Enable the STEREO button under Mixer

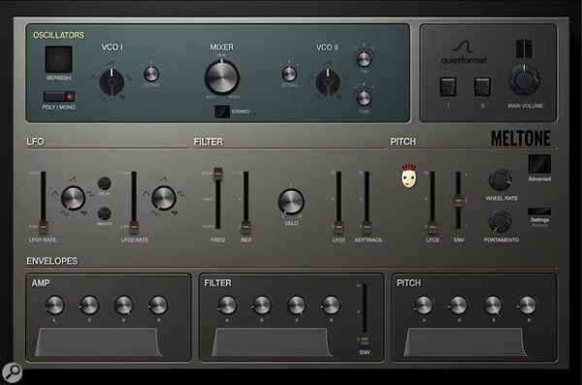pos(222,112)
